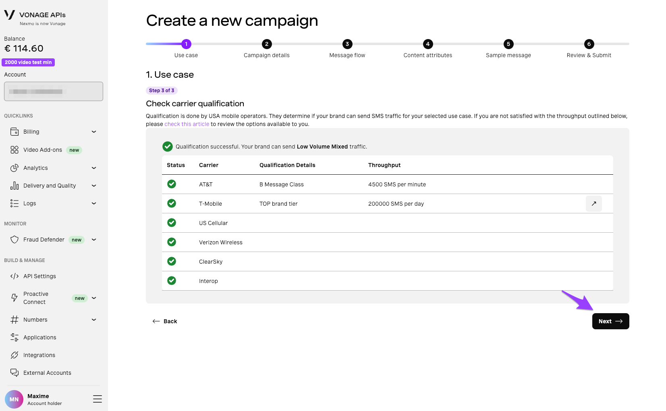This screenshot has height=411, width=666.
Task: Click the ClearSky status check icon
Action: [x=172, y=261]
